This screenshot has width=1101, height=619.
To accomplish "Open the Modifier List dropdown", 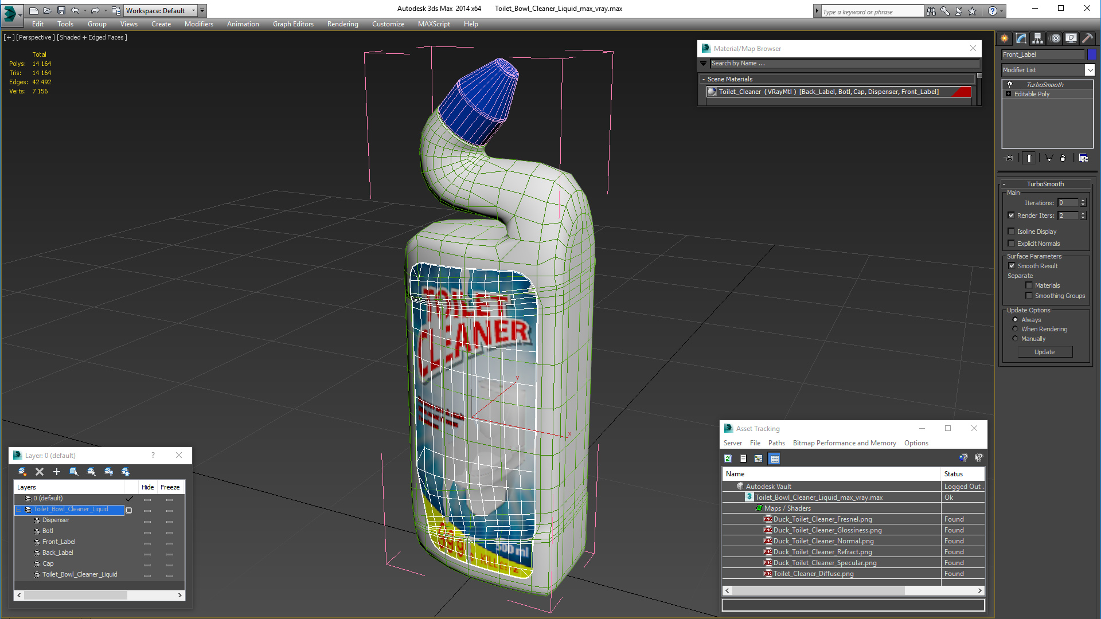I will coord(1090,70).
